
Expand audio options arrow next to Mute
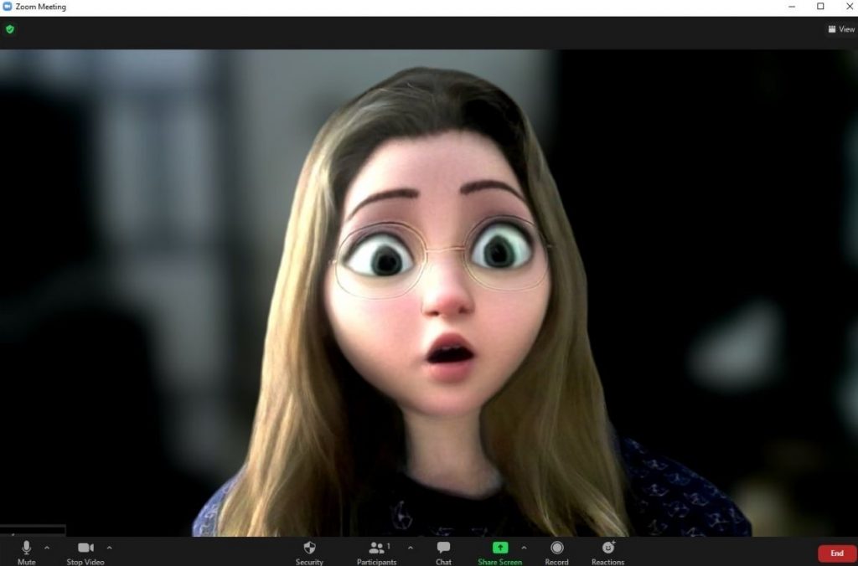[47, 548]
